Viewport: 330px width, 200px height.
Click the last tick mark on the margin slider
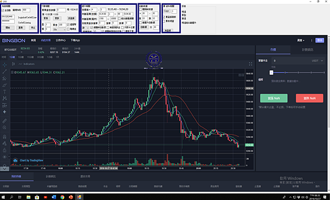pos(324,72)
